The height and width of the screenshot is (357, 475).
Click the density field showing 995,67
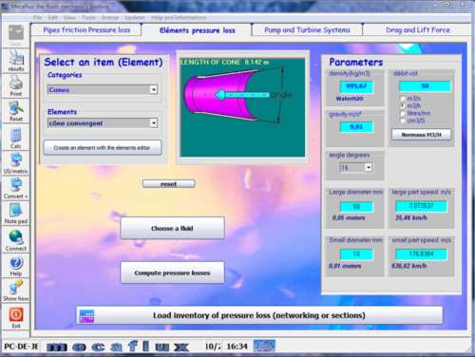pyautogui.click(x=356, y=86)
